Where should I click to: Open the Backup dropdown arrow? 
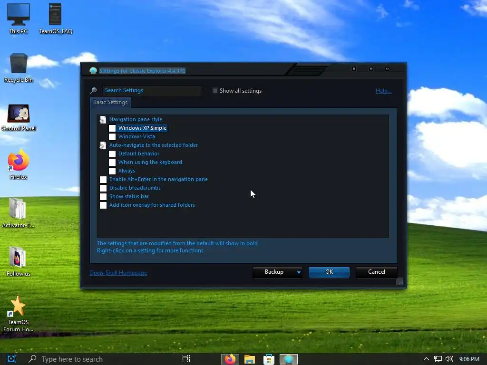[x=299, y=272]
